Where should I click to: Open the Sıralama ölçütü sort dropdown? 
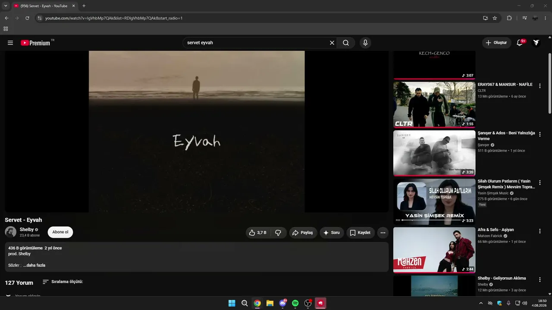[63, 282]
